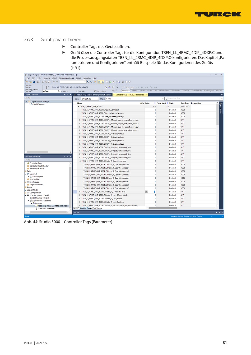This screenshot has height=355, width=251.
Task: Click the Controller Fault Handler folder
Action: coord(38,166)
